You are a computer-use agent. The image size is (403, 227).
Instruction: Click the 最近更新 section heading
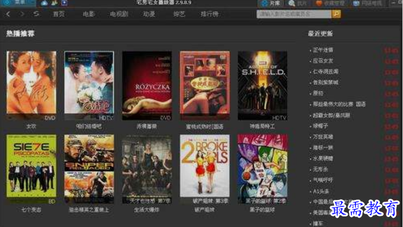click(320, 34)
